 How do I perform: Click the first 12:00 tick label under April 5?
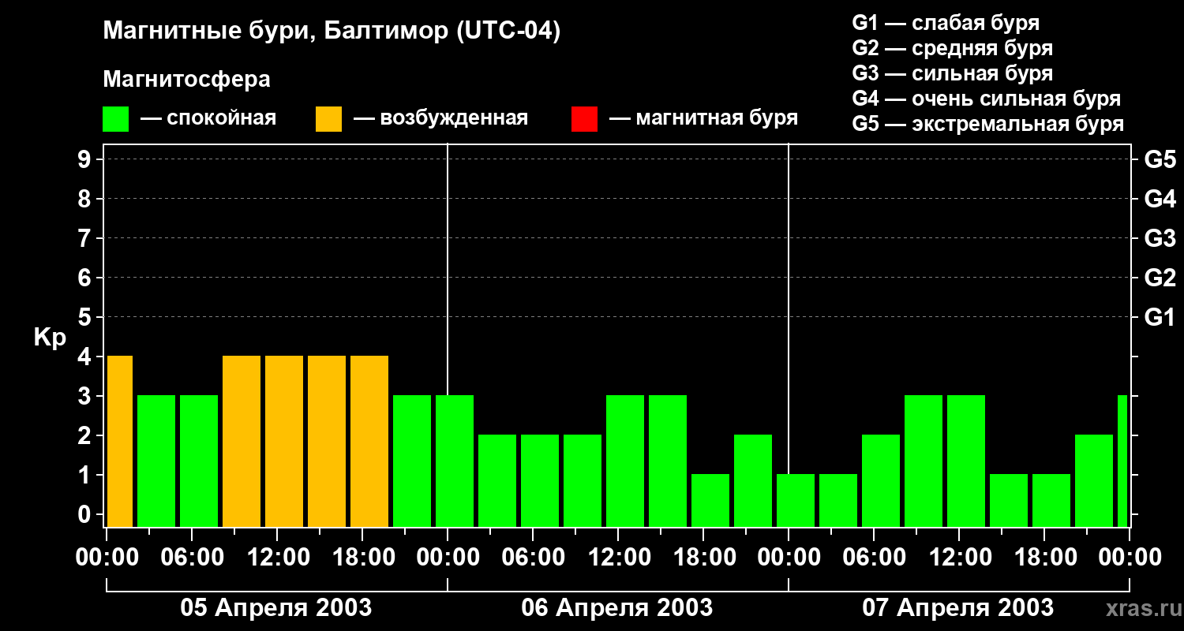[x=278, y=558]
